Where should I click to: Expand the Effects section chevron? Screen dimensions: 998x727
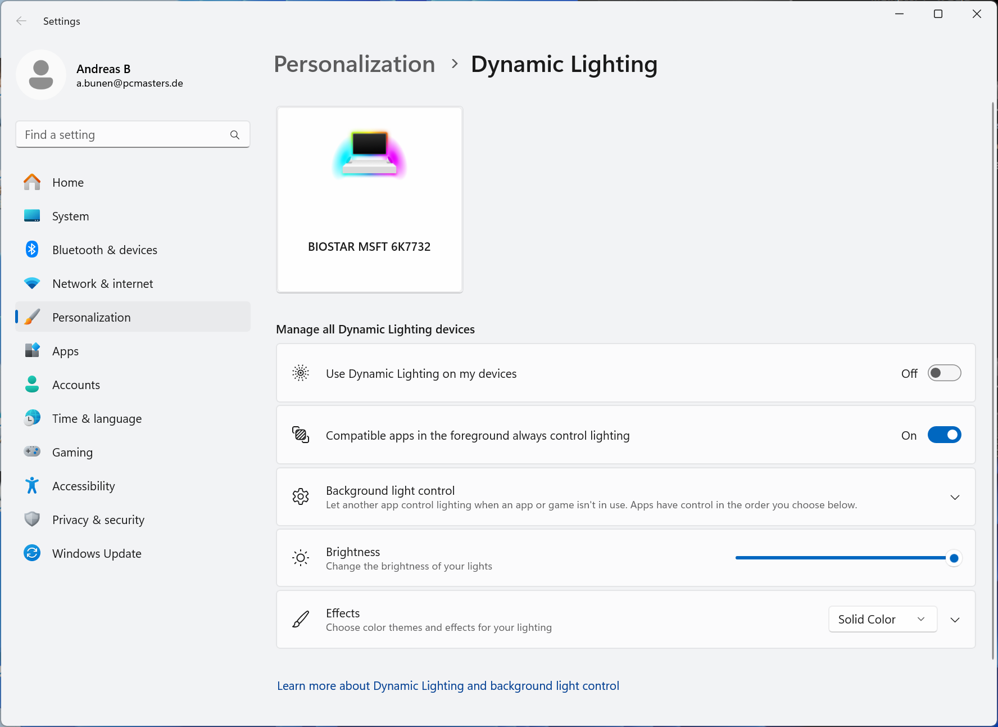coord(955,620)
